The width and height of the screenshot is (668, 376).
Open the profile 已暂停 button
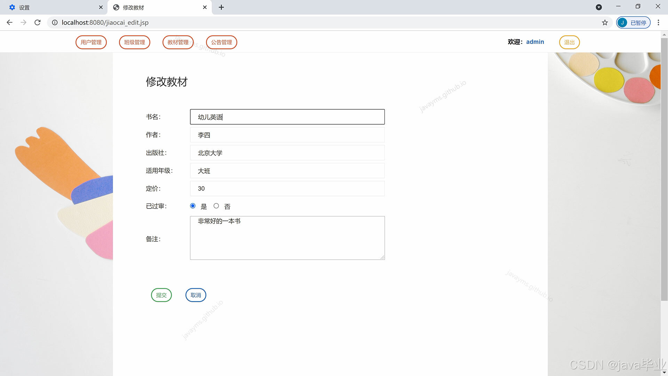[x=633, y=23]
